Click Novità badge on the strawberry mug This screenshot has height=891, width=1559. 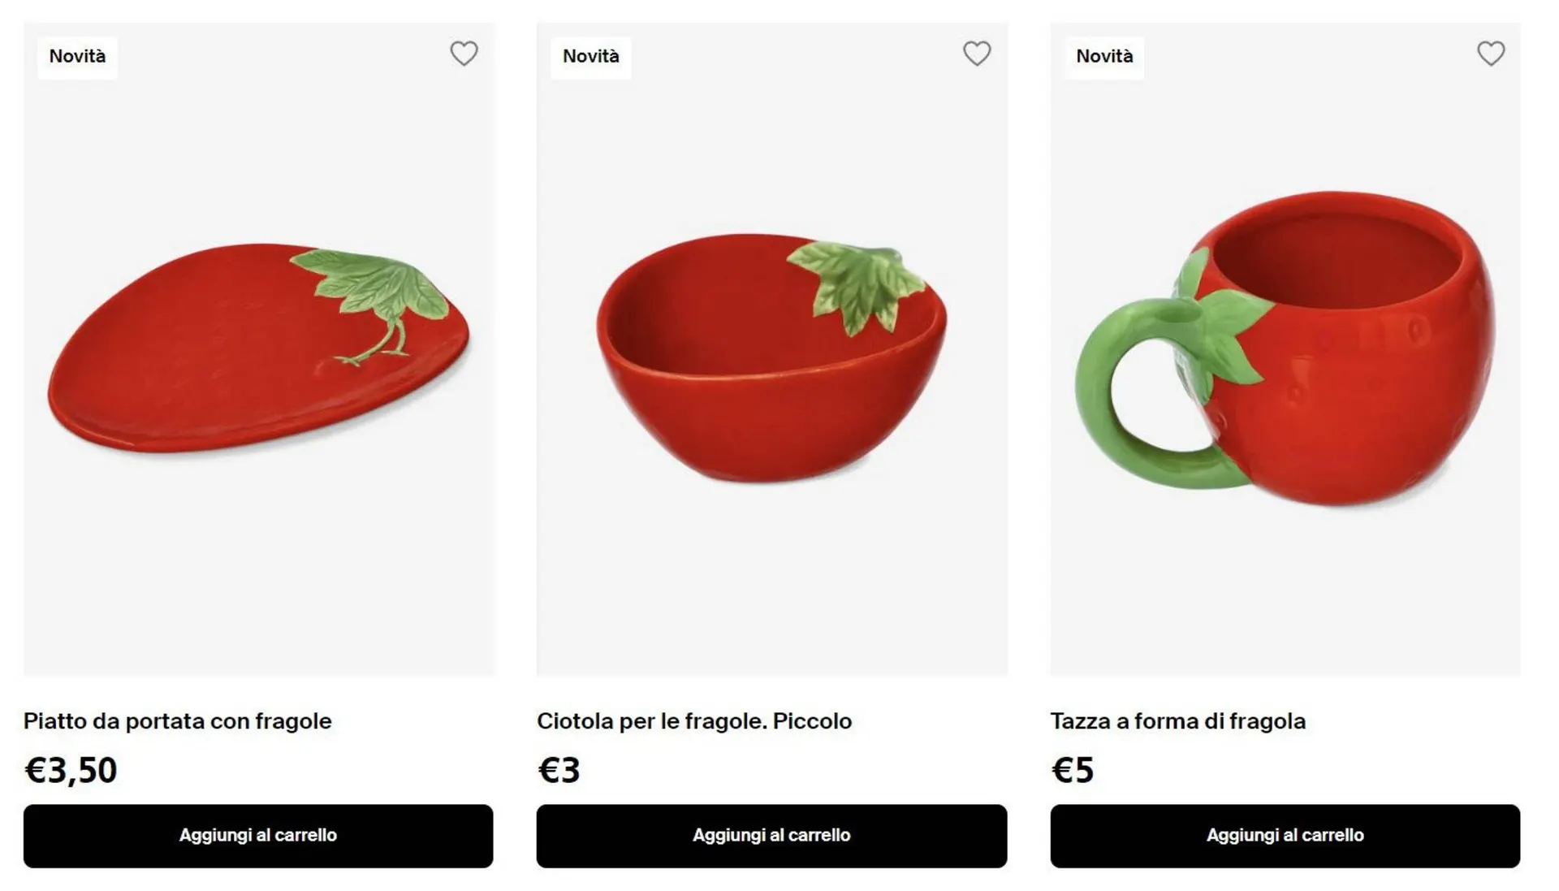point(1104,57)
